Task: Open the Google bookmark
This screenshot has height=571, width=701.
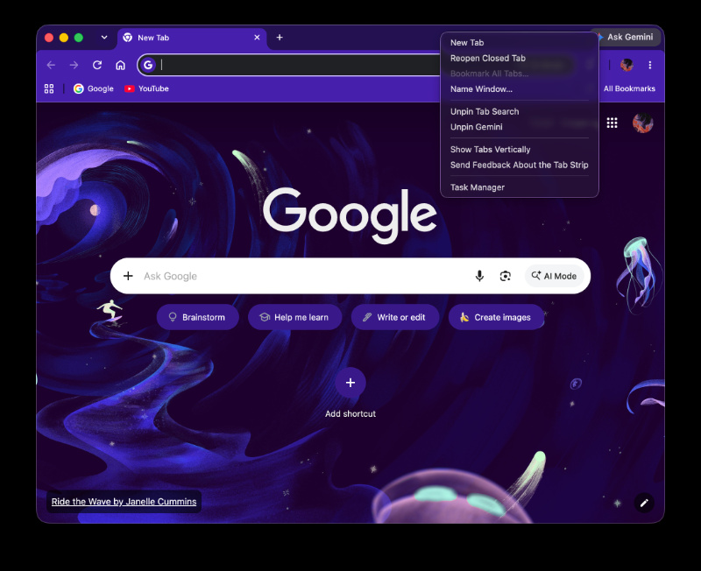Action: [x=94, y=88]
